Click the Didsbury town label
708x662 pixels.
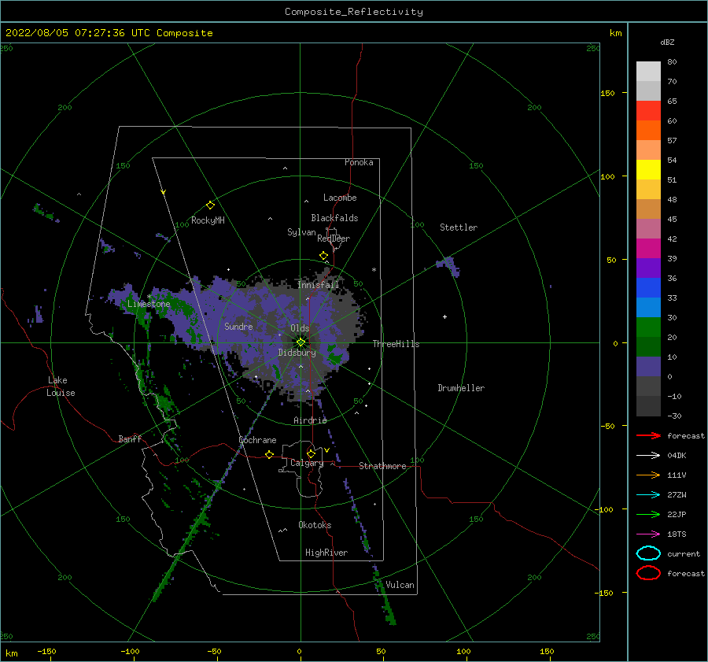297,353
